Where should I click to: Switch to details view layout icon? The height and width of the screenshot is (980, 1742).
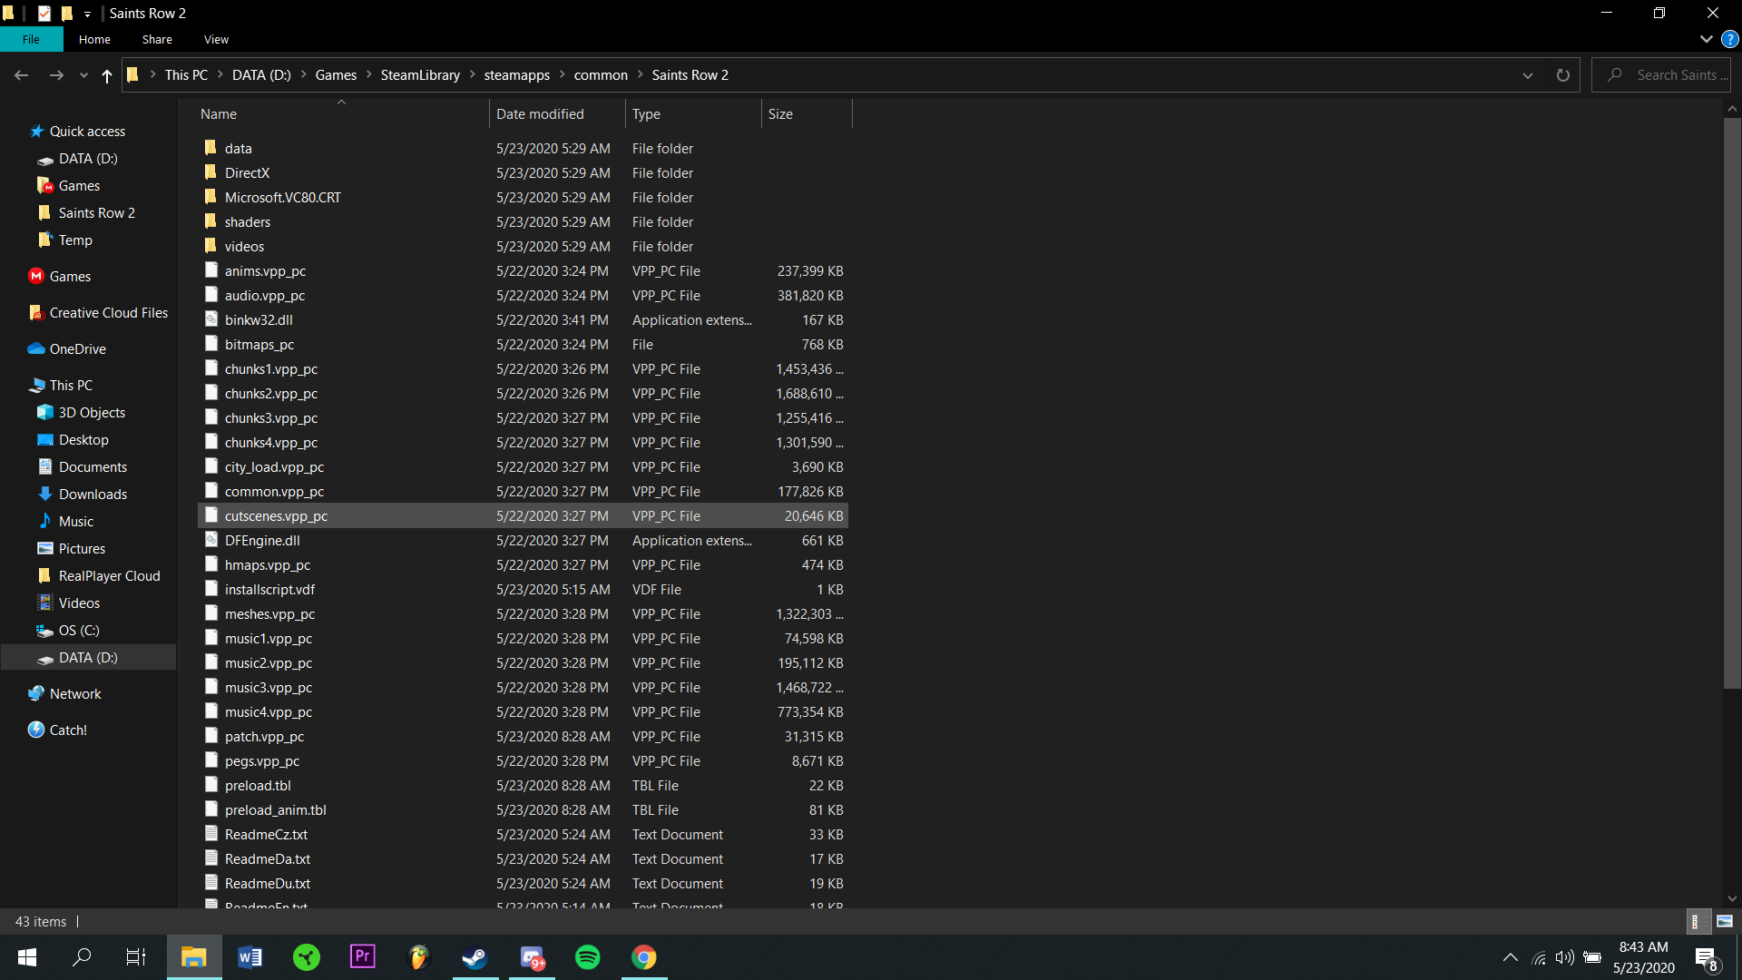pos(1698,921)
